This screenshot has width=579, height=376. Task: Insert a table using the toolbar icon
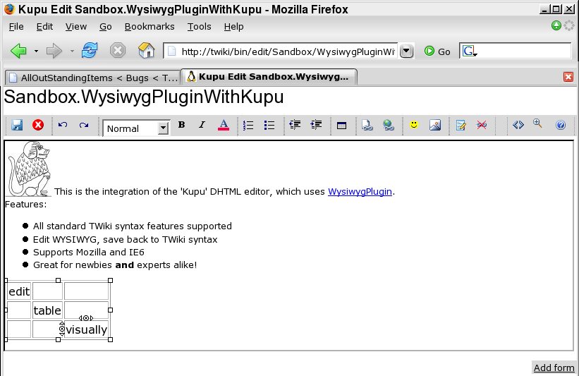tap(341, 126)
